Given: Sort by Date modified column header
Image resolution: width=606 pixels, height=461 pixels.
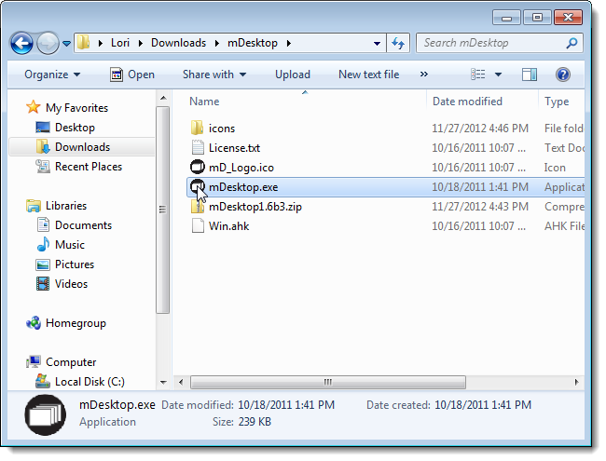Looking at the screenshot, I should (x=467, y=102).
